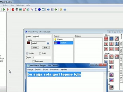Click the blue question mark help icon
The height and width of the screenshot is (92, 123).
click(65, 9)
